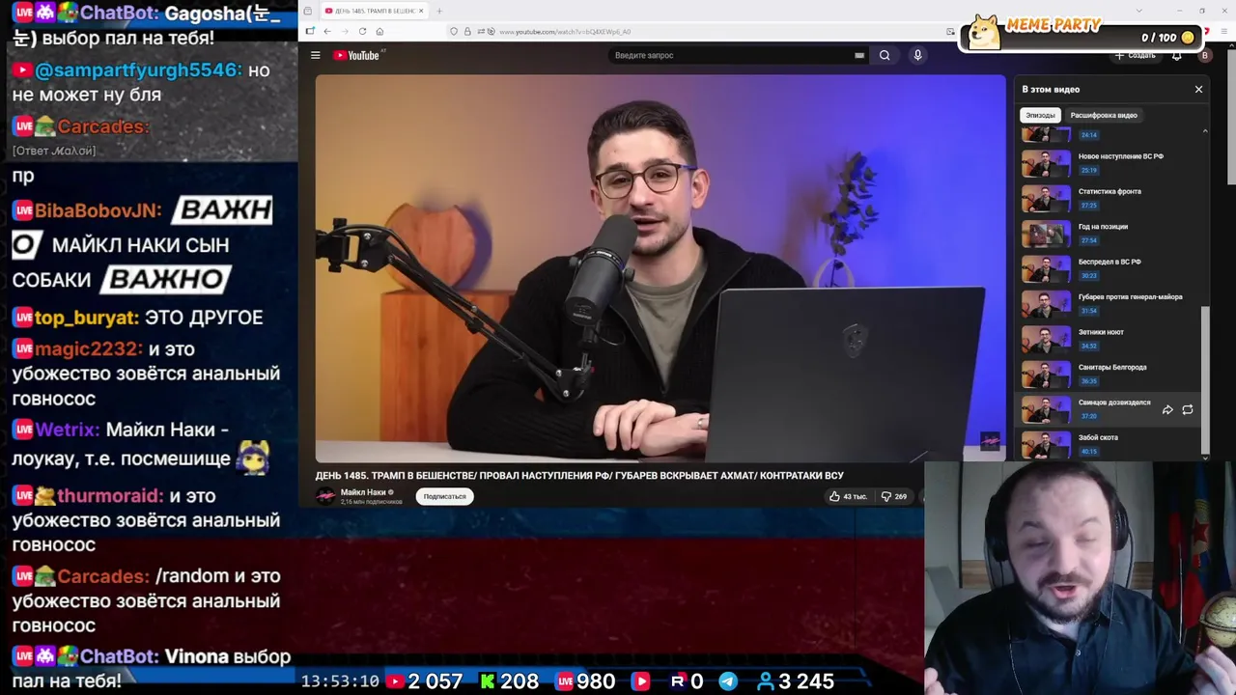Go to the YouTube home logo
1236x695 pixels.
click(x=356, y=55)
